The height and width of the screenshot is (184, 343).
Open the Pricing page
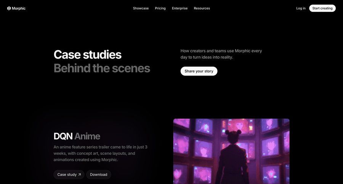click(160, 8)
